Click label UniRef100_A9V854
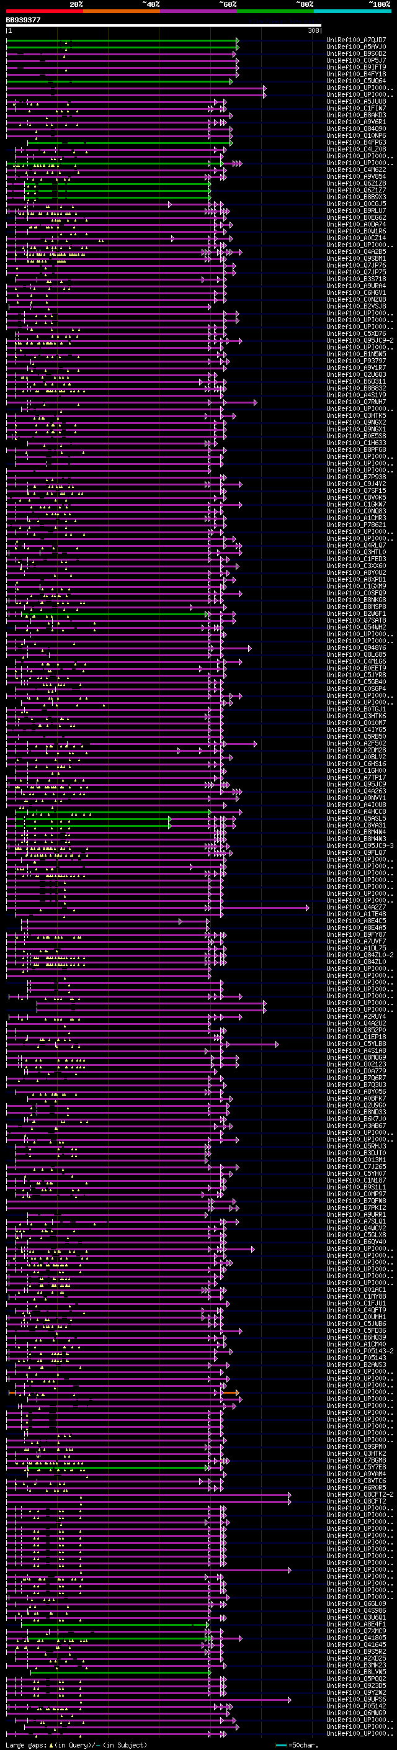Viewport: 397px width, 1750px height. click(356, 177)
